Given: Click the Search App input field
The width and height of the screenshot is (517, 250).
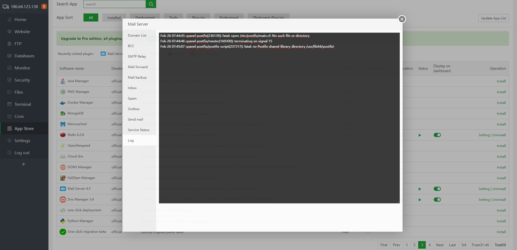Looking at the screenshot, I should (x=115, y=4).
